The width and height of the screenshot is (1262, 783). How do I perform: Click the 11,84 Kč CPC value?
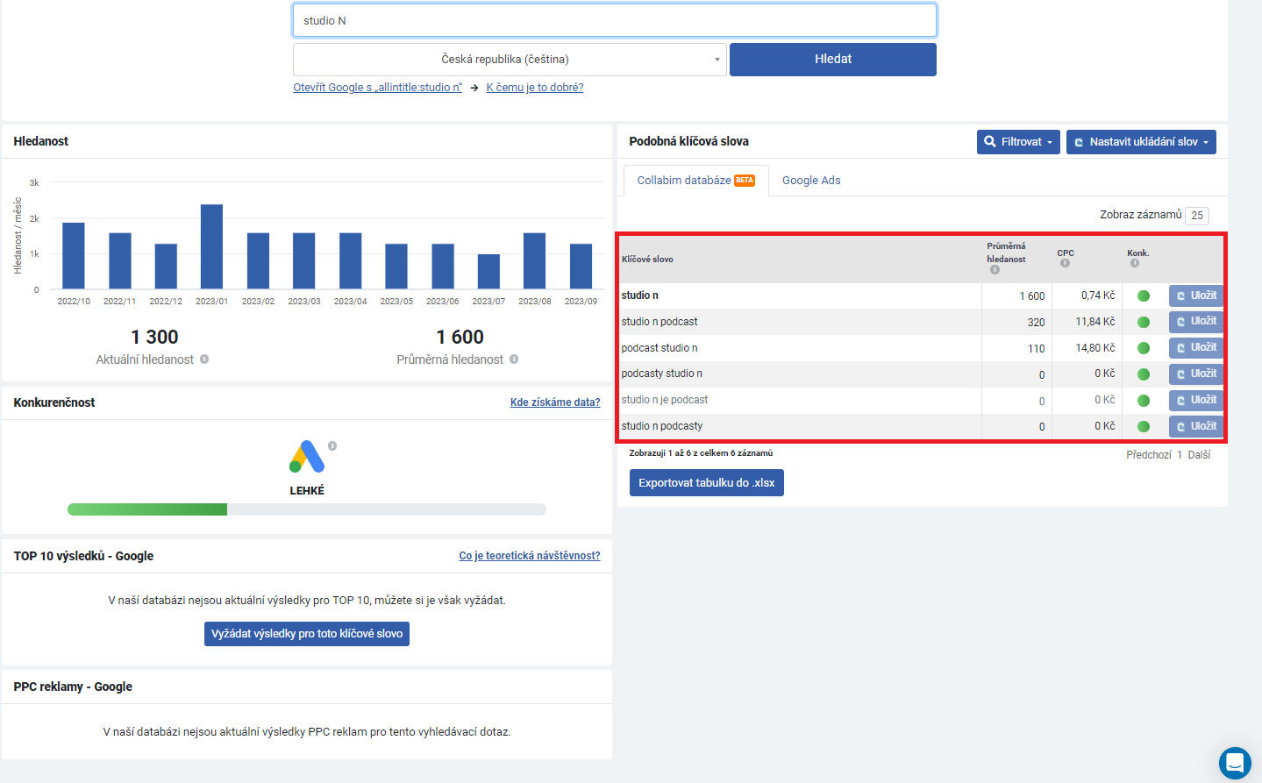point(1095,322)
